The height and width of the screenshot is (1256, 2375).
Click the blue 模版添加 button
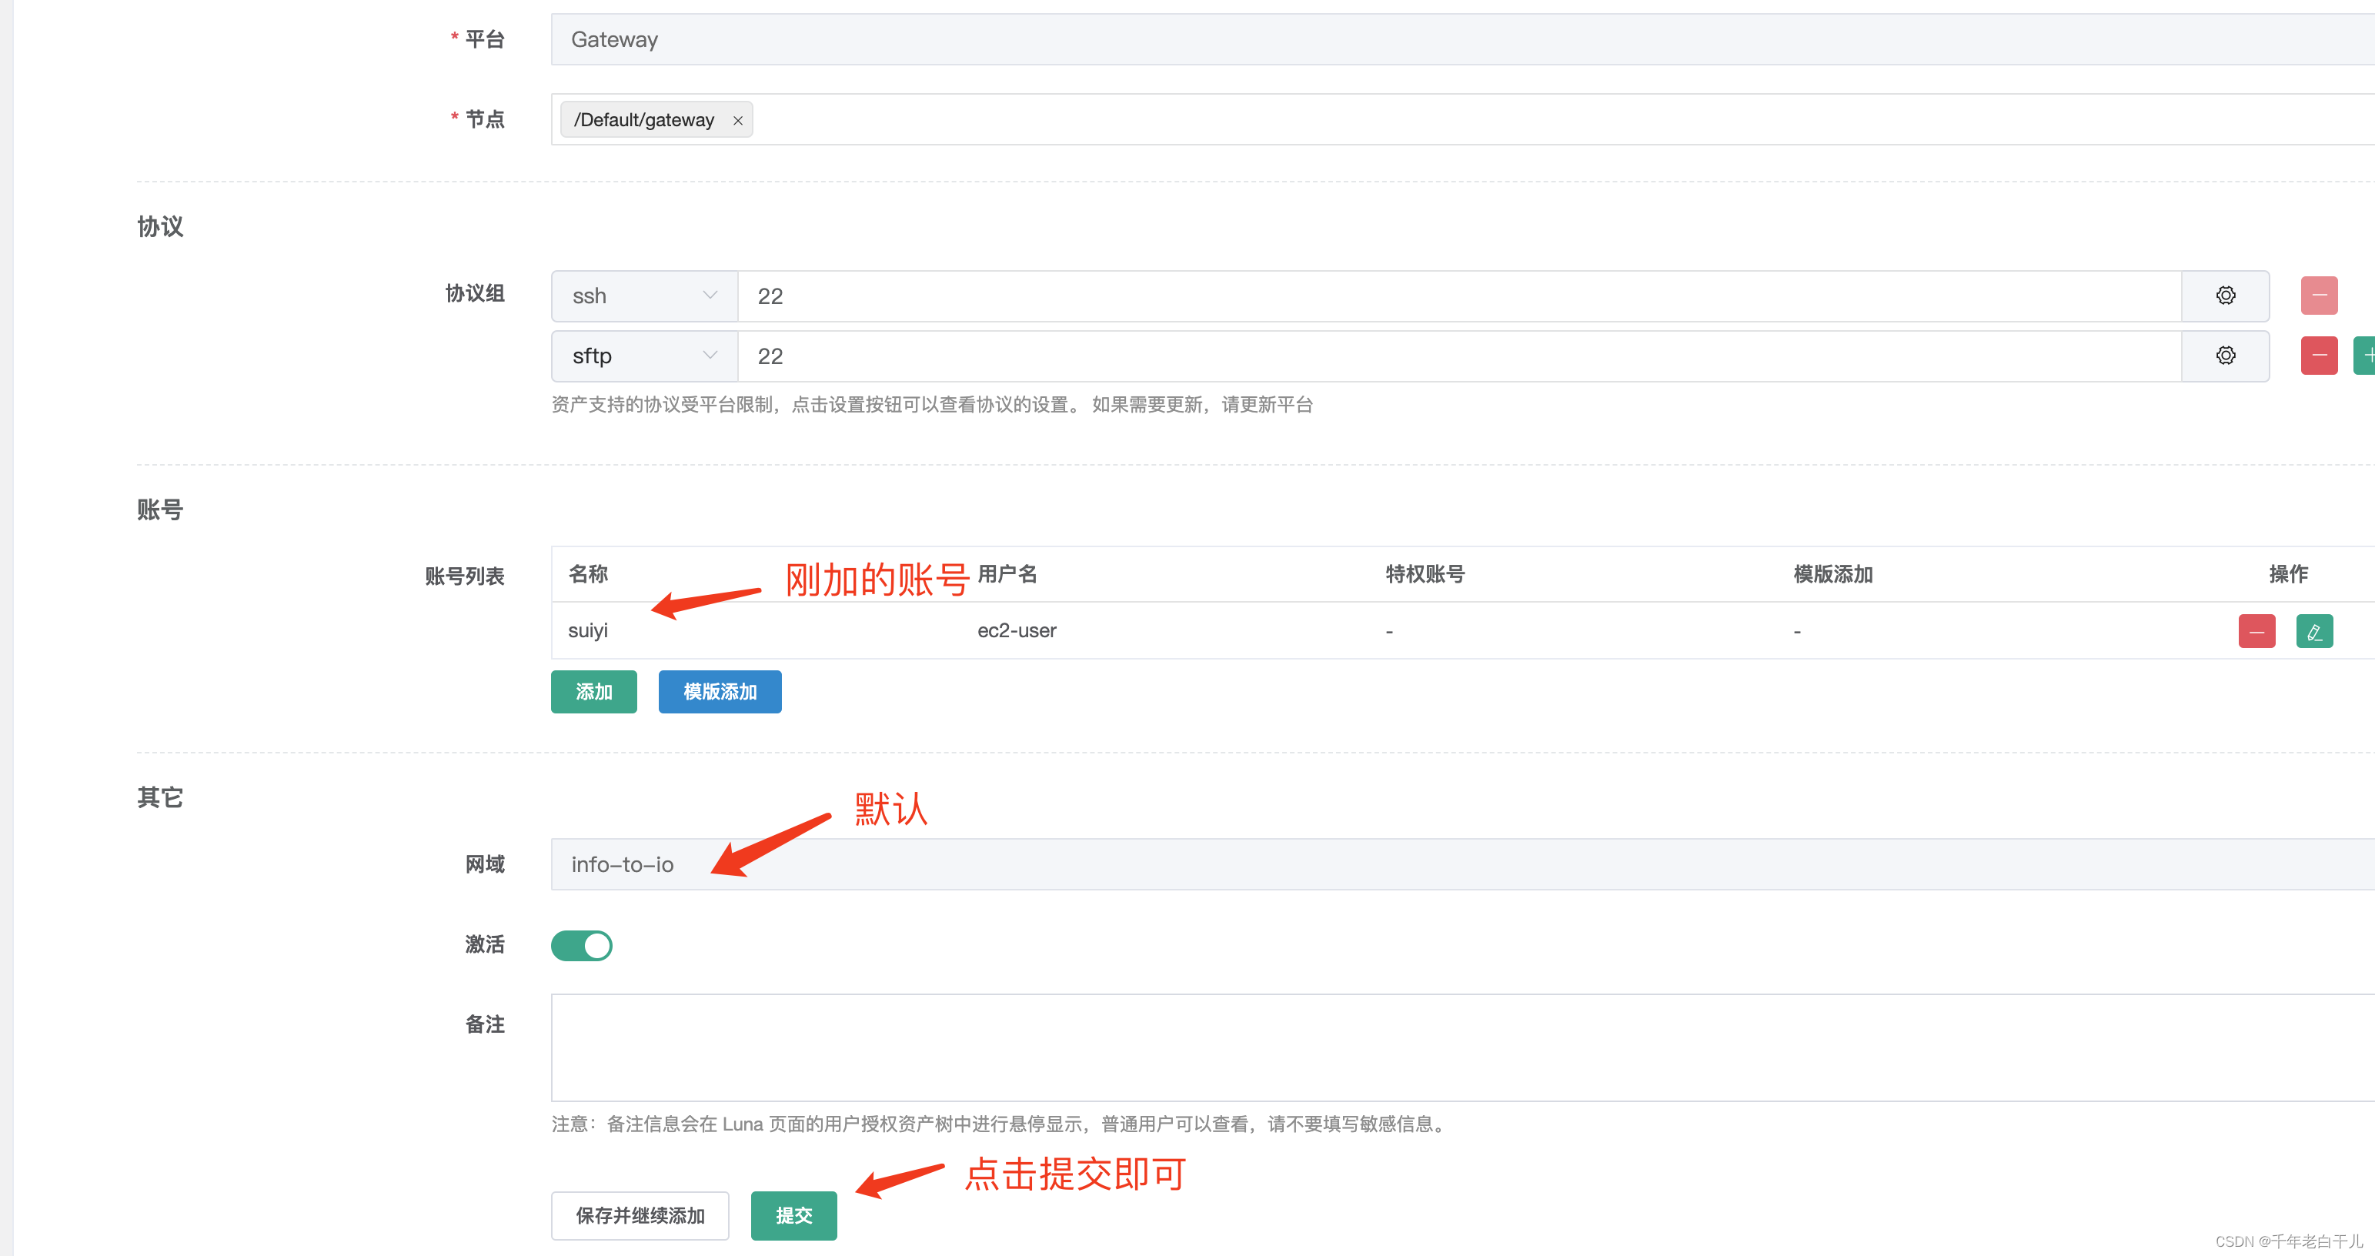tap(719, 692)
